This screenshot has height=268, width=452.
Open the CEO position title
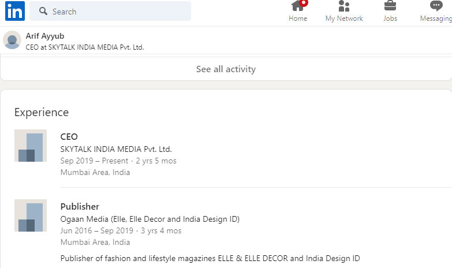point(69,137)
